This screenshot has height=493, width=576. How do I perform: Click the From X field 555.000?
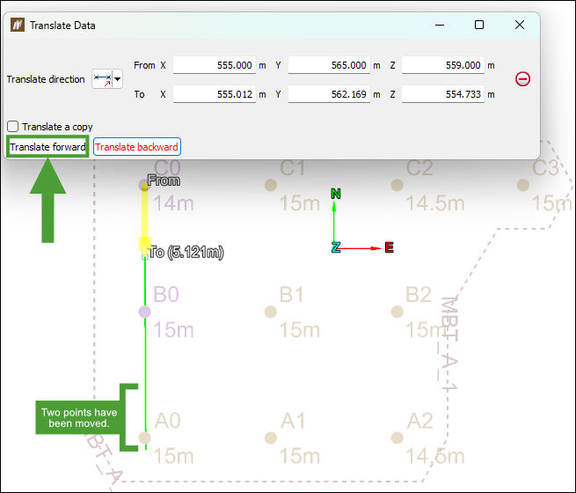tap(215, 65)
